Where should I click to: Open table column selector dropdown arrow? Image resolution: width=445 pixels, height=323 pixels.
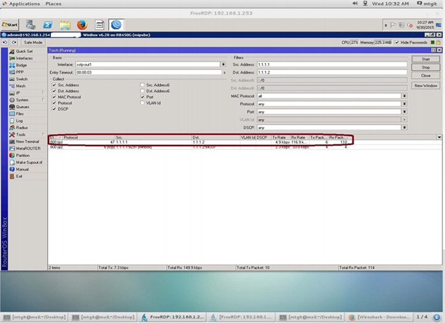point(439,137)
